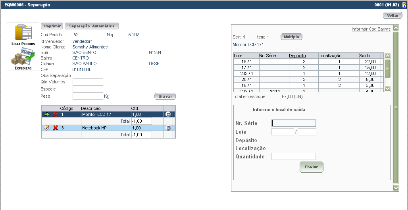Click the Informar Cod Barras link
The height and width of the screenshot is (210, 408).
(x=371, y=29)
